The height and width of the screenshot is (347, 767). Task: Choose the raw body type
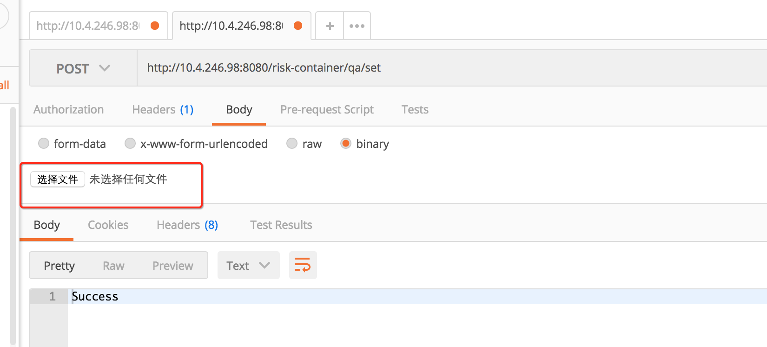pos(292,143)
